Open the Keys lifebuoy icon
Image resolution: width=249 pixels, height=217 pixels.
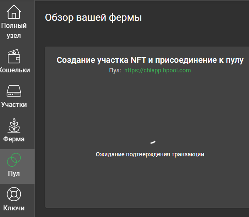[x=14, y=194]
